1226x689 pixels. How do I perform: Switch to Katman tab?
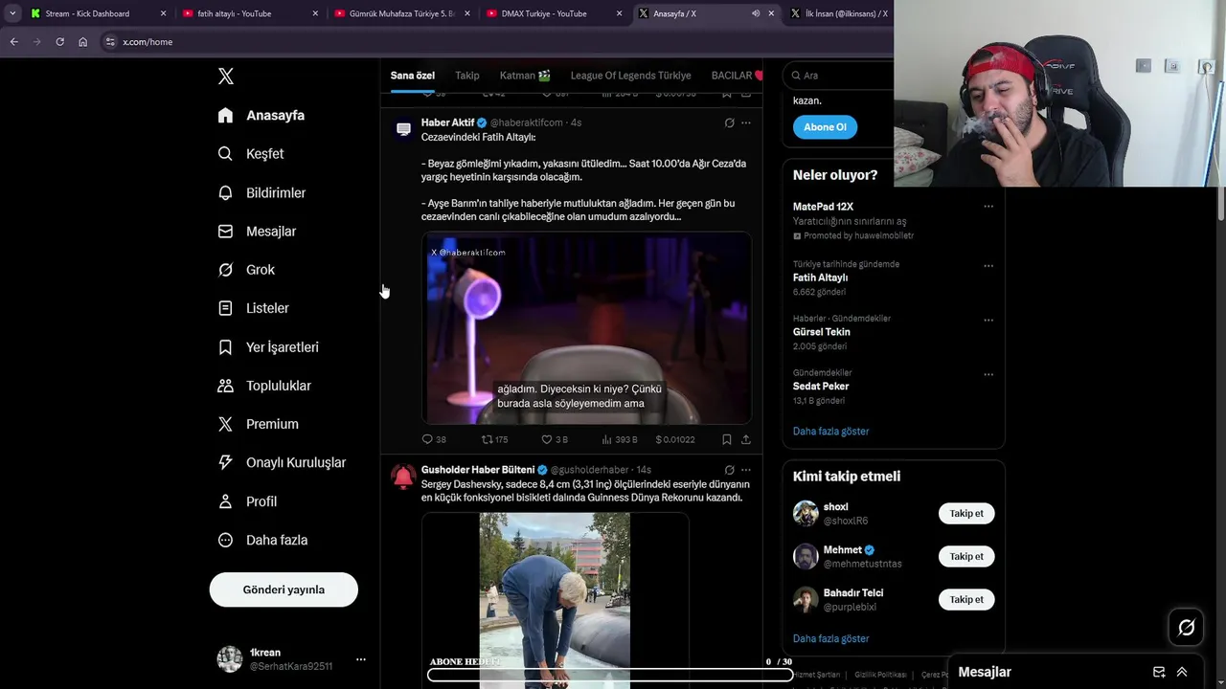(525, 76)
